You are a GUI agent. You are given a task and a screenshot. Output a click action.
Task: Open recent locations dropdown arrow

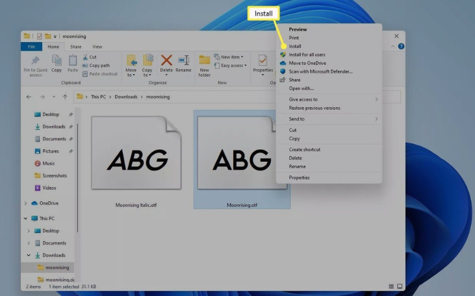point(53,96)
